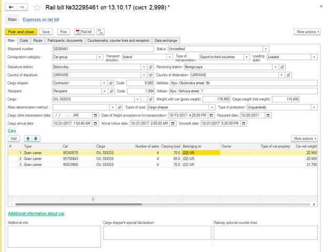Click the Main section button at top
The width and height of the screenshot is (323, 252).
(x=12, y=20)
